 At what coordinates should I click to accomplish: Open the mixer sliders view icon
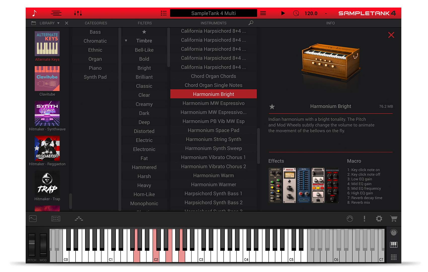[78, 13]
